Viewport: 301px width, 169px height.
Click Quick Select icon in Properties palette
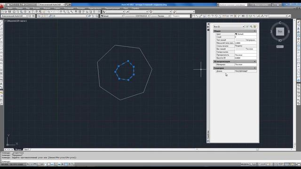click(255, 27)
